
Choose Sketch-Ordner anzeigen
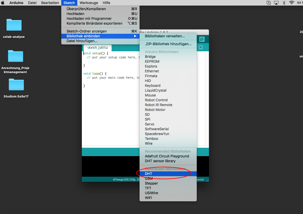pos(100,31)
